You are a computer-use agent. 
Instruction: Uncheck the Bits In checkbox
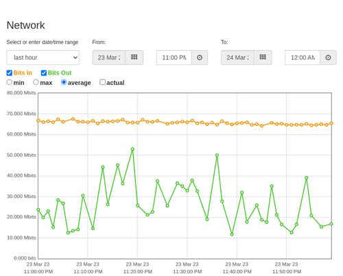point(10,73)
